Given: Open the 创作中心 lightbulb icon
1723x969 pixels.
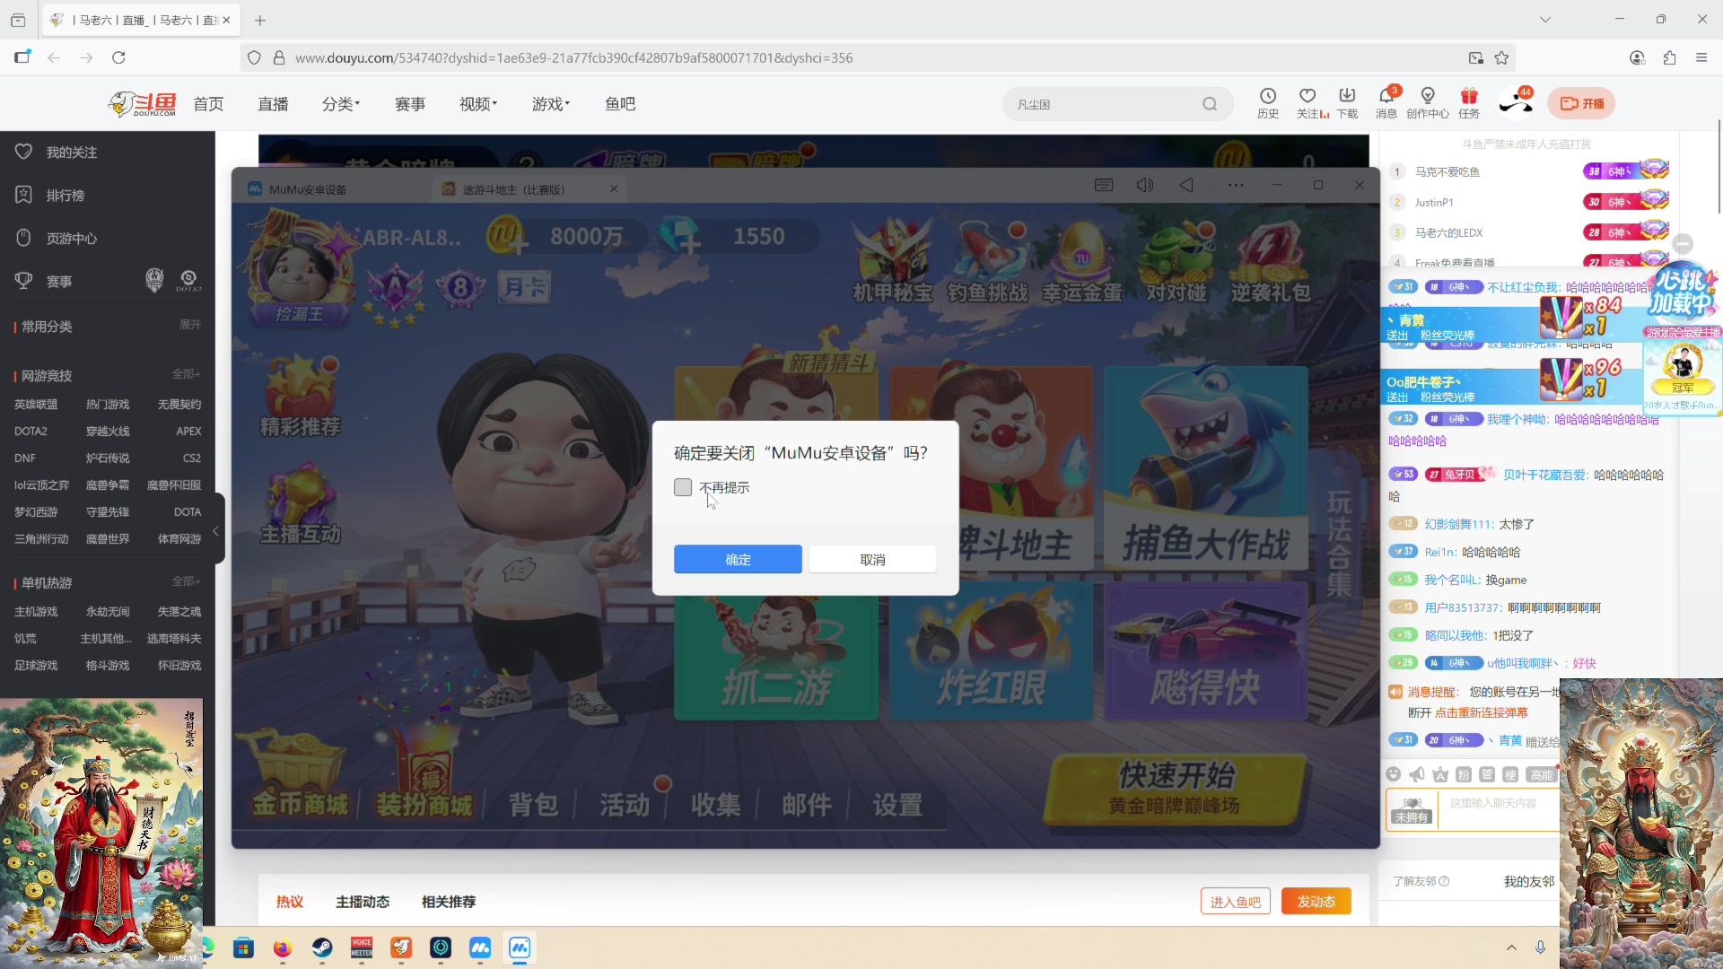Looking at the screenshot, I should pyautogui.click(x=1428, y=102).
